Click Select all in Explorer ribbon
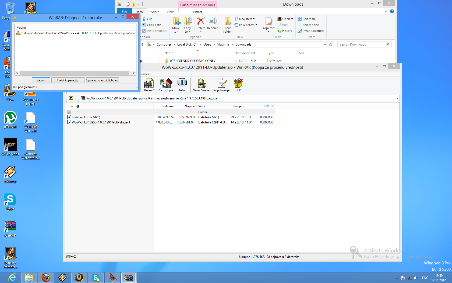The height and width of the screenshot is (283, 452). point(306,19)
